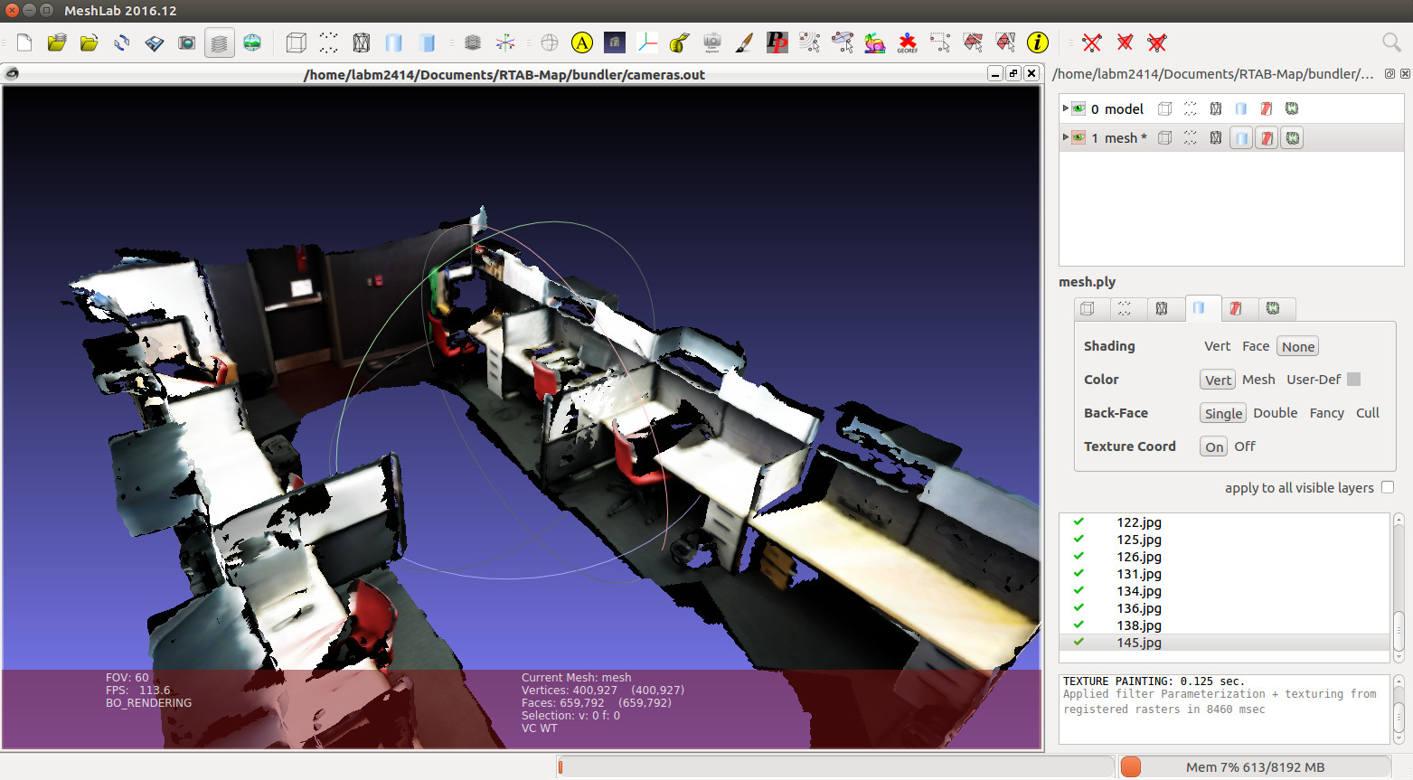Expand the '1 mesh' layer tree arrow
1413x780 pixels.
(x=1066, y=138)
